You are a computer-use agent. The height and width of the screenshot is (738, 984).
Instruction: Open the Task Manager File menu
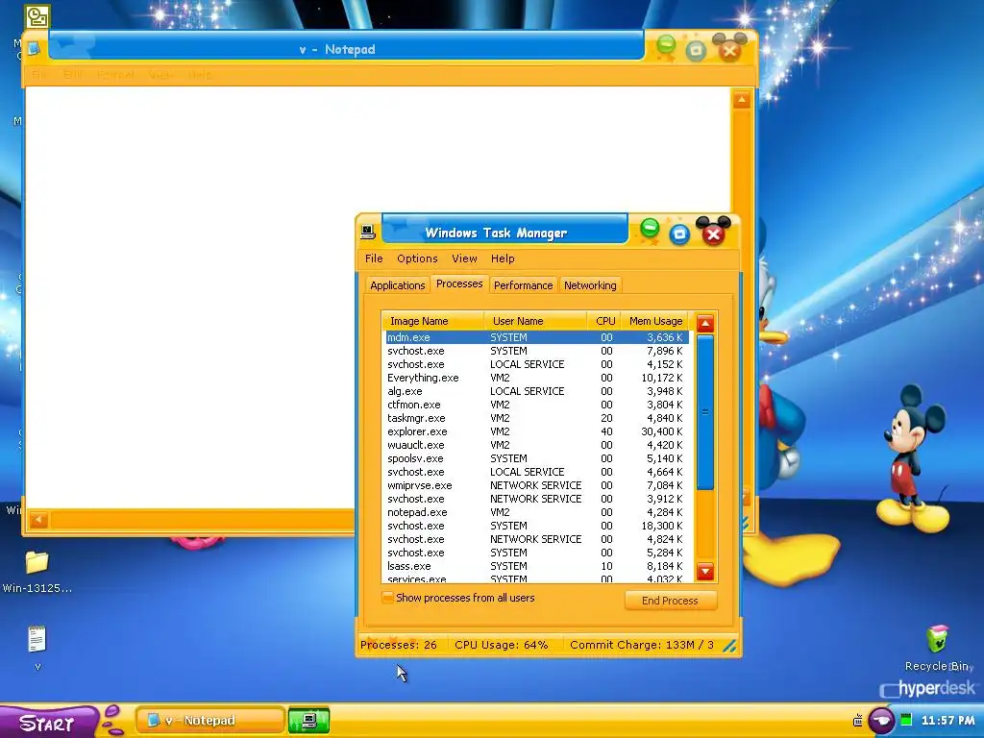(374, 258)
